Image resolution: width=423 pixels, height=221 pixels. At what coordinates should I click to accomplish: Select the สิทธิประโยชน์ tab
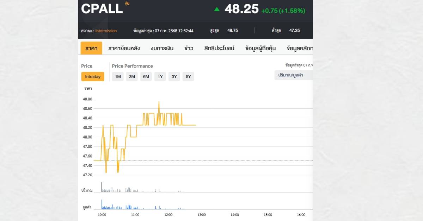[x=219, y=48]
